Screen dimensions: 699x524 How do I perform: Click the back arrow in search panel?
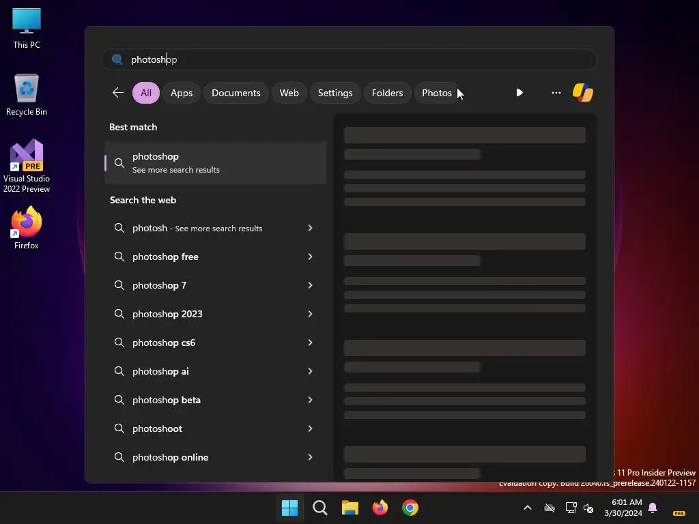(x=117, y=93)
